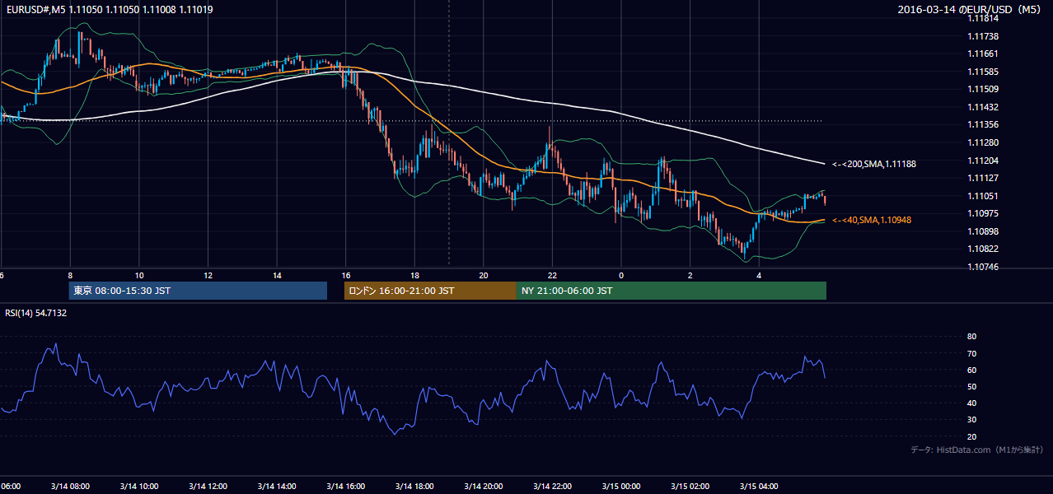Click price level 1.10975 on axis
The width and height of the screenshot is (1053, 494).
(984, 213)
